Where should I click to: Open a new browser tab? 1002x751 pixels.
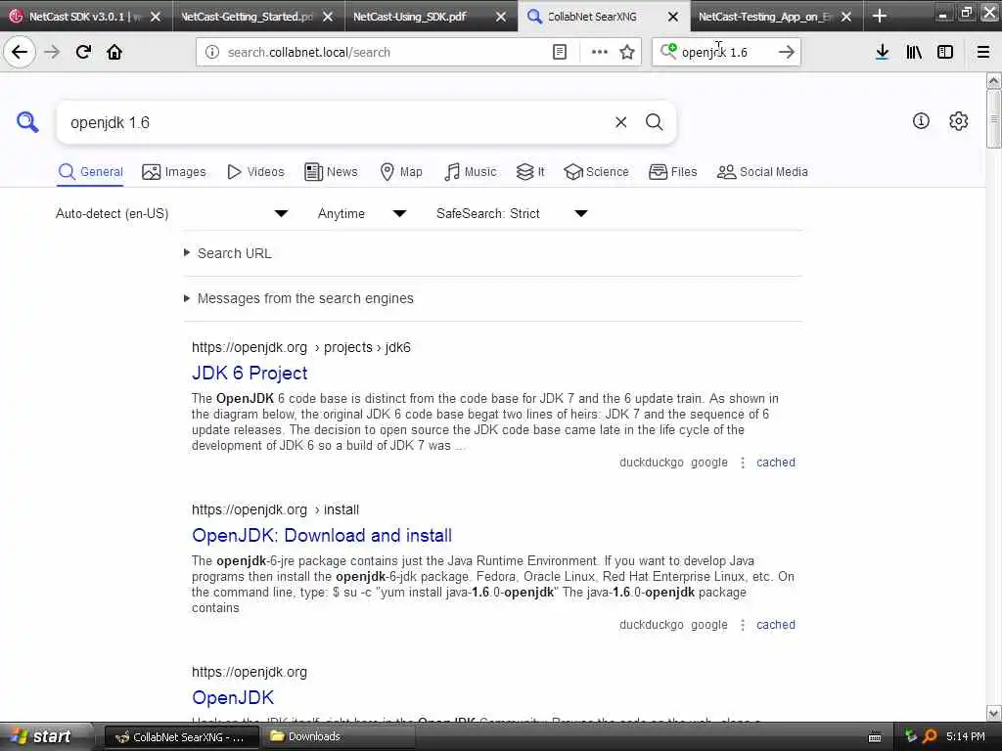880,16
